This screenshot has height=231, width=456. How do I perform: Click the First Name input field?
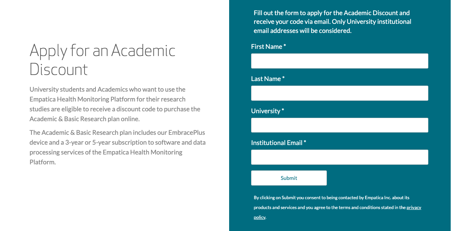coord(339,61)
